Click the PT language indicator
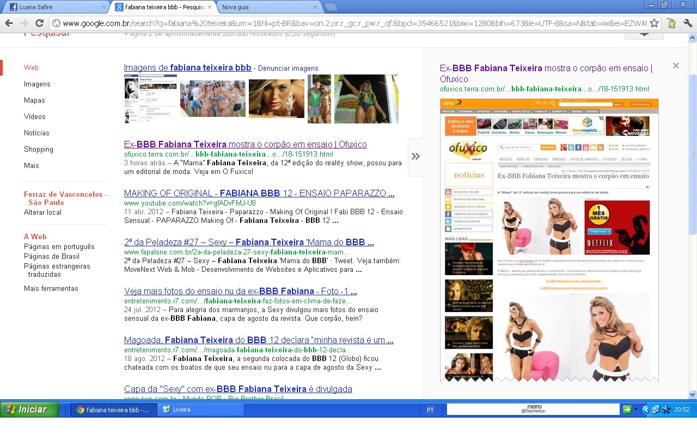 tap(430, 410)
